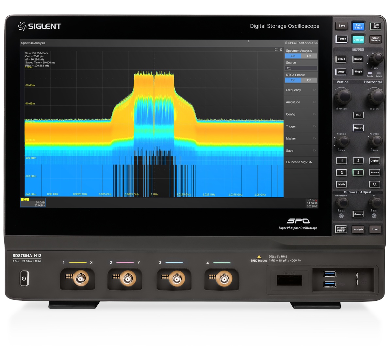
Task: Enable channel 4 with its lit button
Action: (x=358, y=172)
